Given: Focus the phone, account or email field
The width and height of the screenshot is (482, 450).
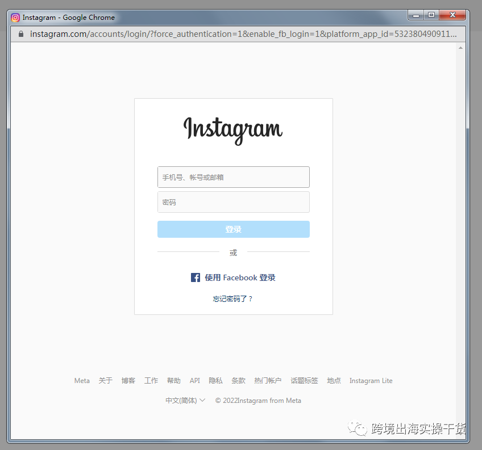Looking at the screenshot, I should [x=233, y=177].
